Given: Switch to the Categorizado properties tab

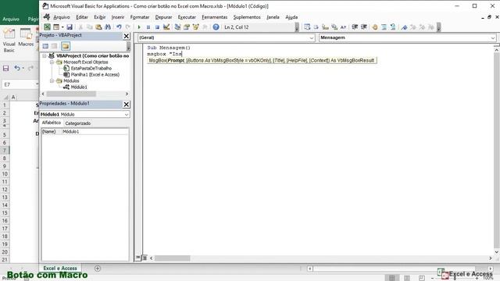Looking at the screenshot, I should (x=78, y=123).
